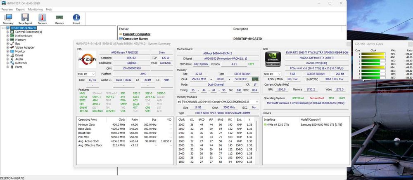Open the GPU #0 selector dropdown
Image resolution: width=413 pixels, height=180 pixels.
coord(272,74)
